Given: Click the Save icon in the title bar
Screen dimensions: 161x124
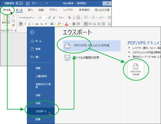Looking at the screenshot, I should point(28,4).
